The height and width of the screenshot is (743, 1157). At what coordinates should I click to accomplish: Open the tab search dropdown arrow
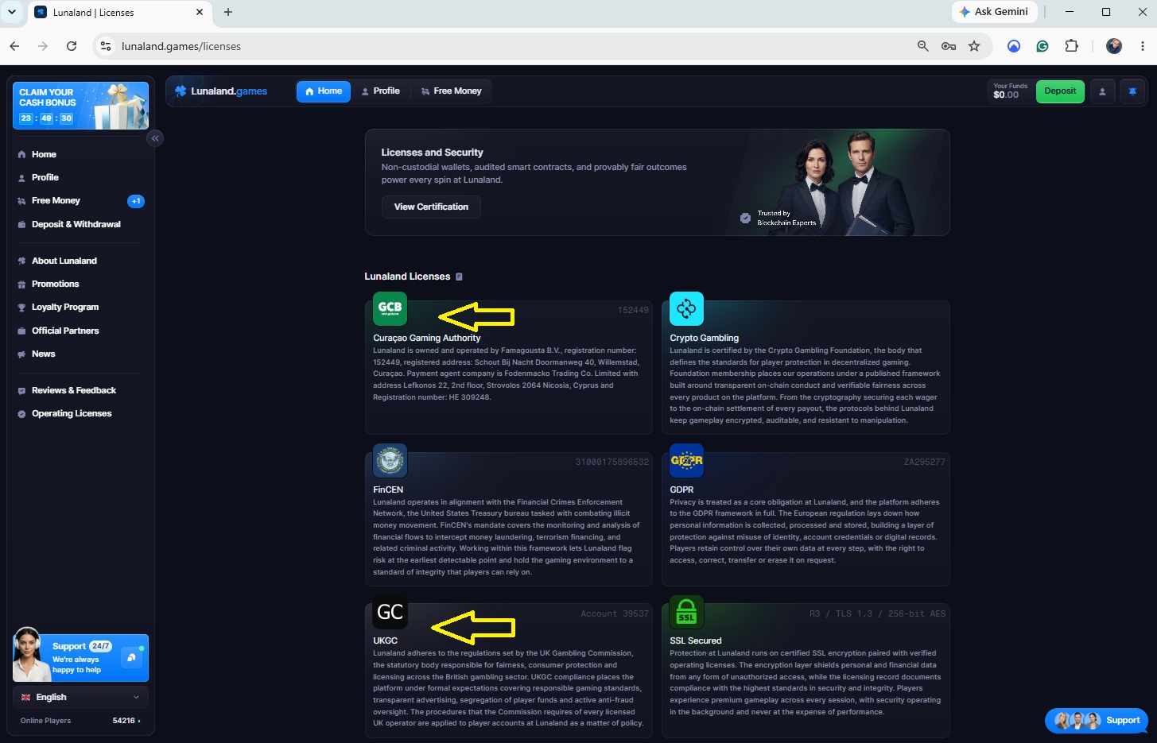pos(12,12)
